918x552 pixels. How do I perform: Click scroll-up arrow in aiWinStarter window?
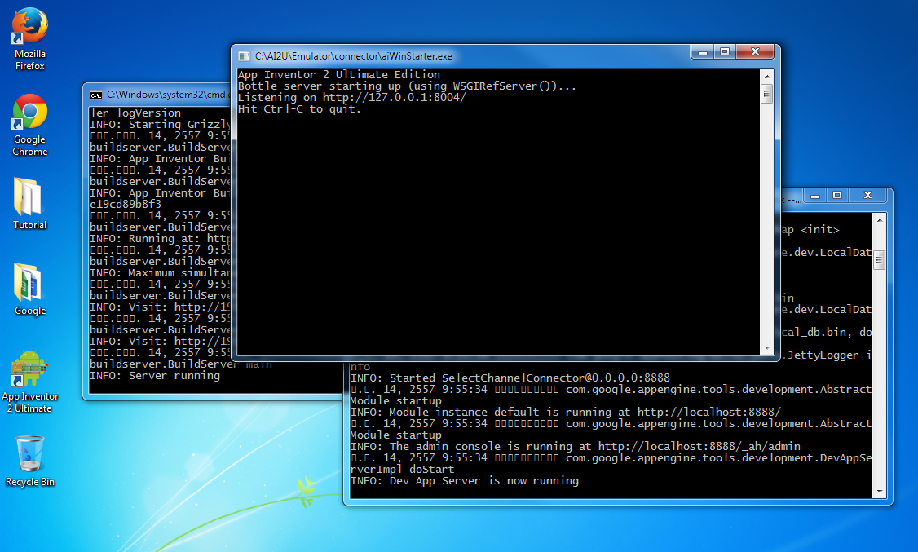point(767,76)
